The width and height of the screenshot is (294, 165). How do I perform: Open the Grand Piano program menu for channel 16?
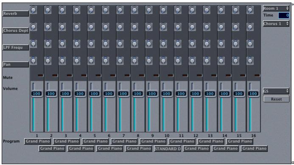click(x=254, y=148)
